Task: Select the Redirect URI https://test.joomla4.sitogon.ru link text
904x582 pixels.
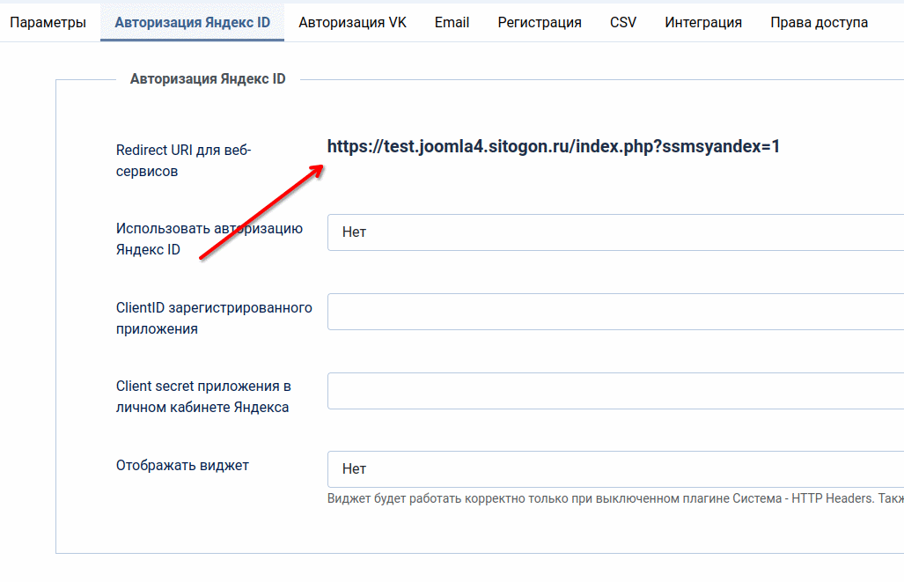Action: [x=554, y=146]
